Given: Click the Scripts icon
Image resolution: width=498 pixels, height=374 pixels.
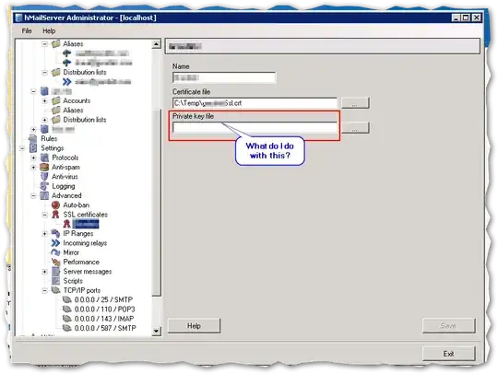Looking at the screenshot, I should click(x=56, y=281).
